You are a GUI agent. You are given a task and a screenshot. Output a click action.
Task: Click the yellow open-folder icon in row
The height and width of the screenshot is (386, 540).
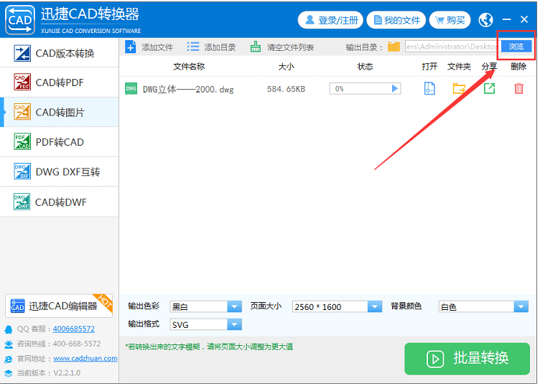point(459,88)
